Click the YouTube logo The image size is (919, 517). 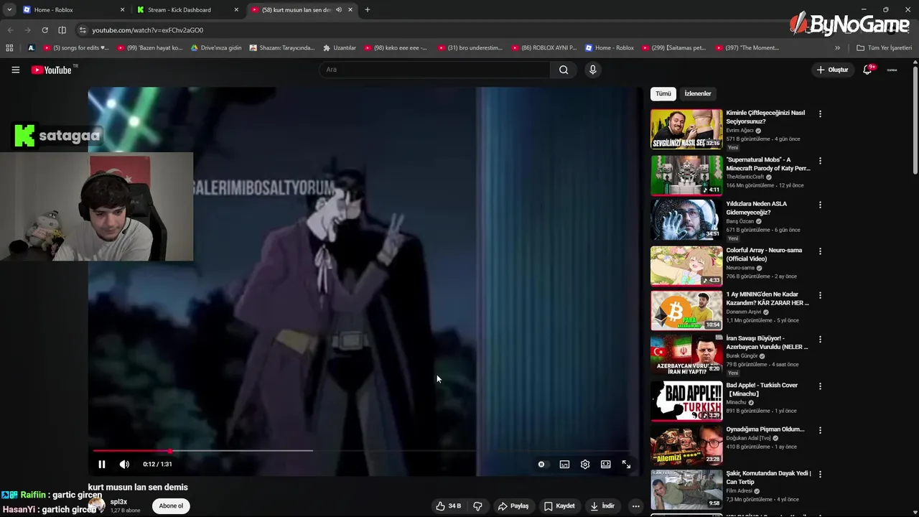point(52,70)
